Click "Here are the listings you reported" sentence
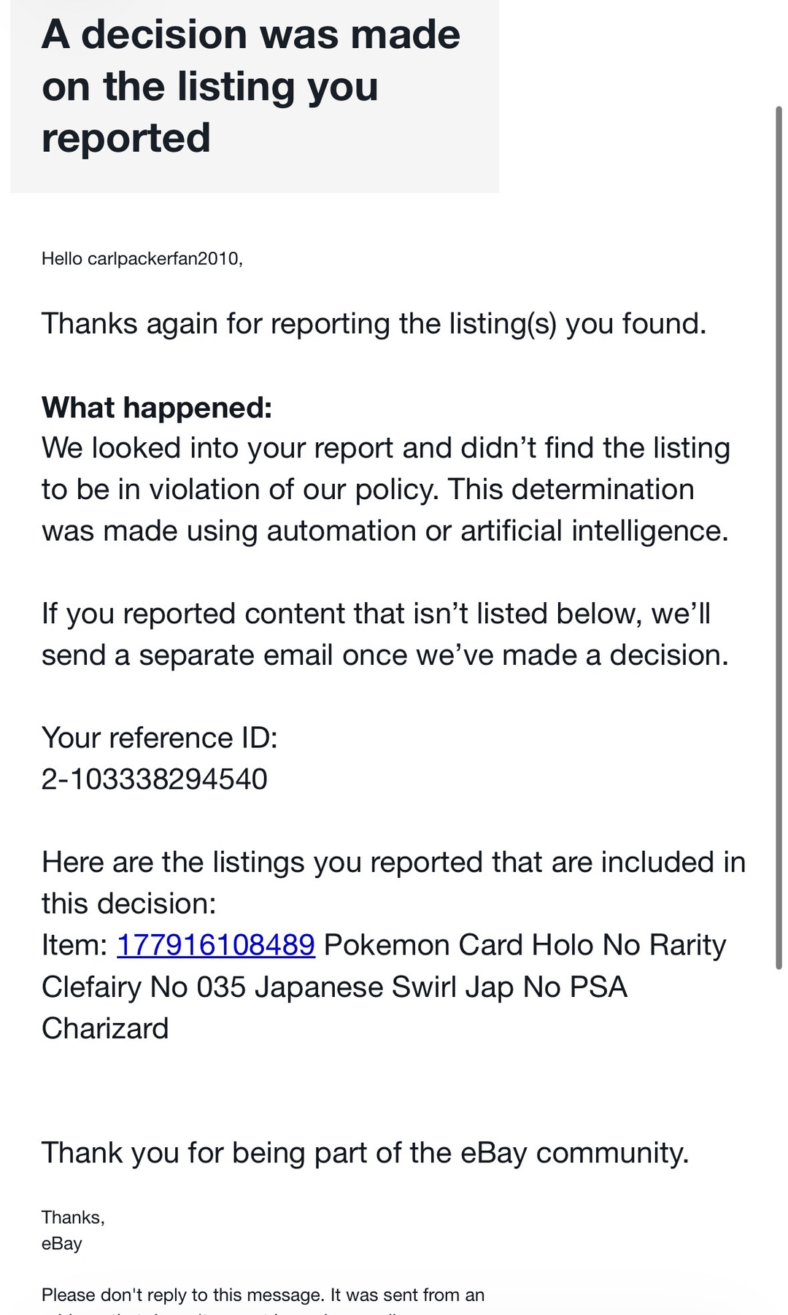788x1315 pixels. tap(393, 863)
